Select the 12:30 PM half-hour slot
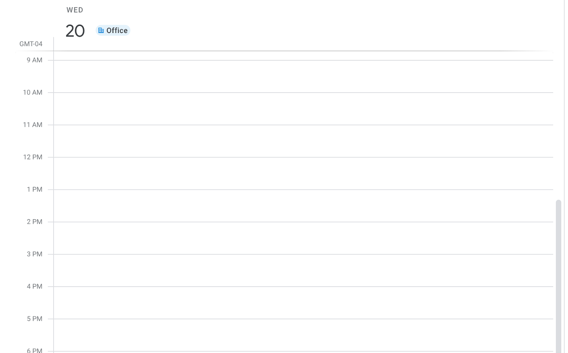The image size is (568, 353). point(303,181)
